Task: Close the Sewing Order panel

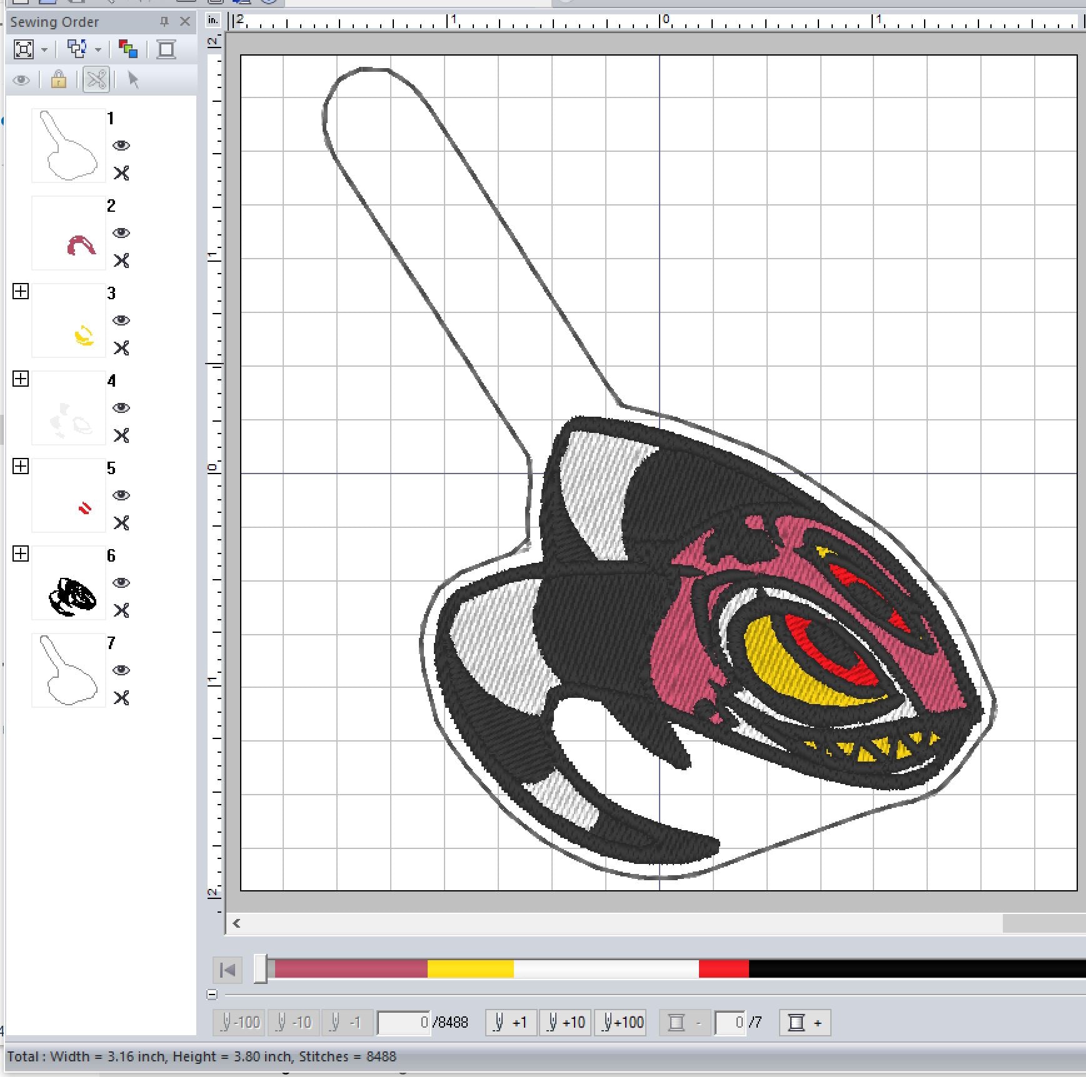Action: pos(184,22)
